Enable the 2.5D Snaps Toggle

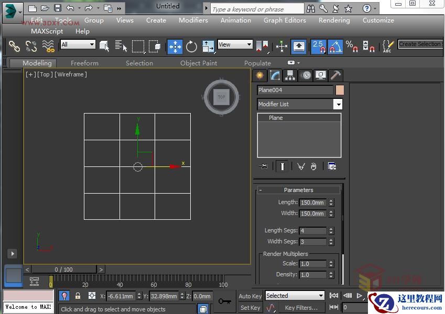(x=318, y=47)
